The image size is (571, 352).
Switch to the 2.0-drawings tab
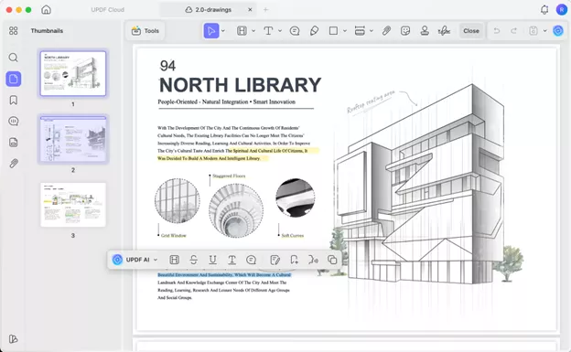click(209, 10)
